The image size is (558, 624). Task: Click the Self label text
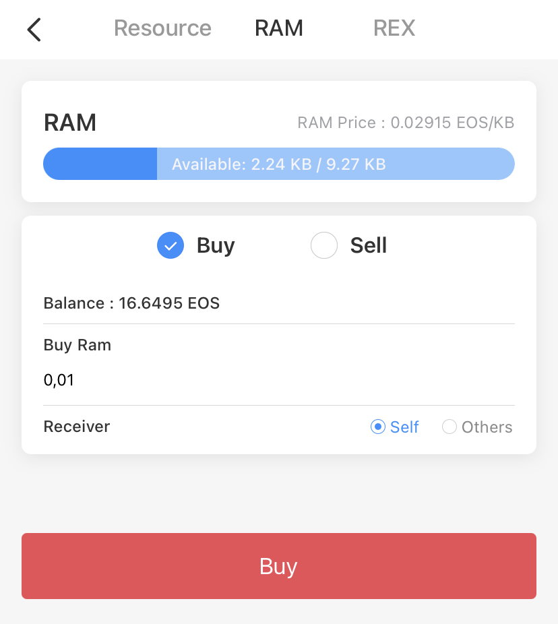pyautogui.click(x=404, y=427)
